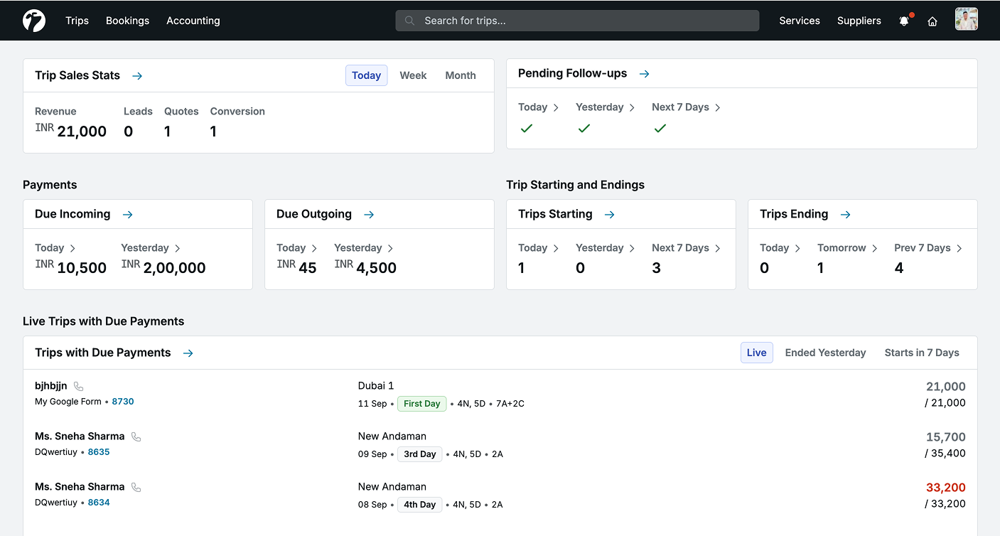Click the app logo in the navbar

coord(34,21)
